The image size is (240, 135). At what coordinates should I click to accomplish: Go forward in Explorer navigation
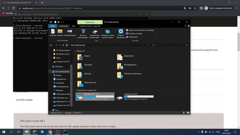pos(56,45)
